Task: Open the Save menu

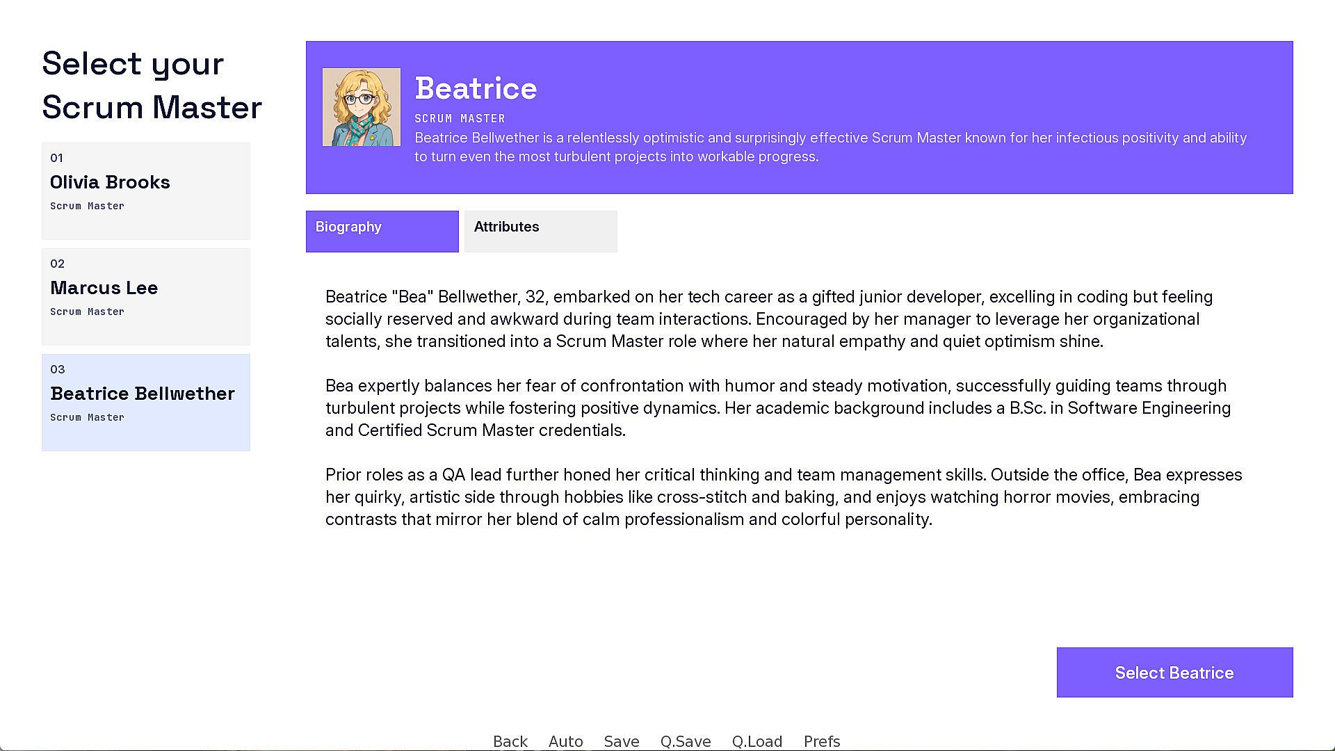Action: point(622,741)
